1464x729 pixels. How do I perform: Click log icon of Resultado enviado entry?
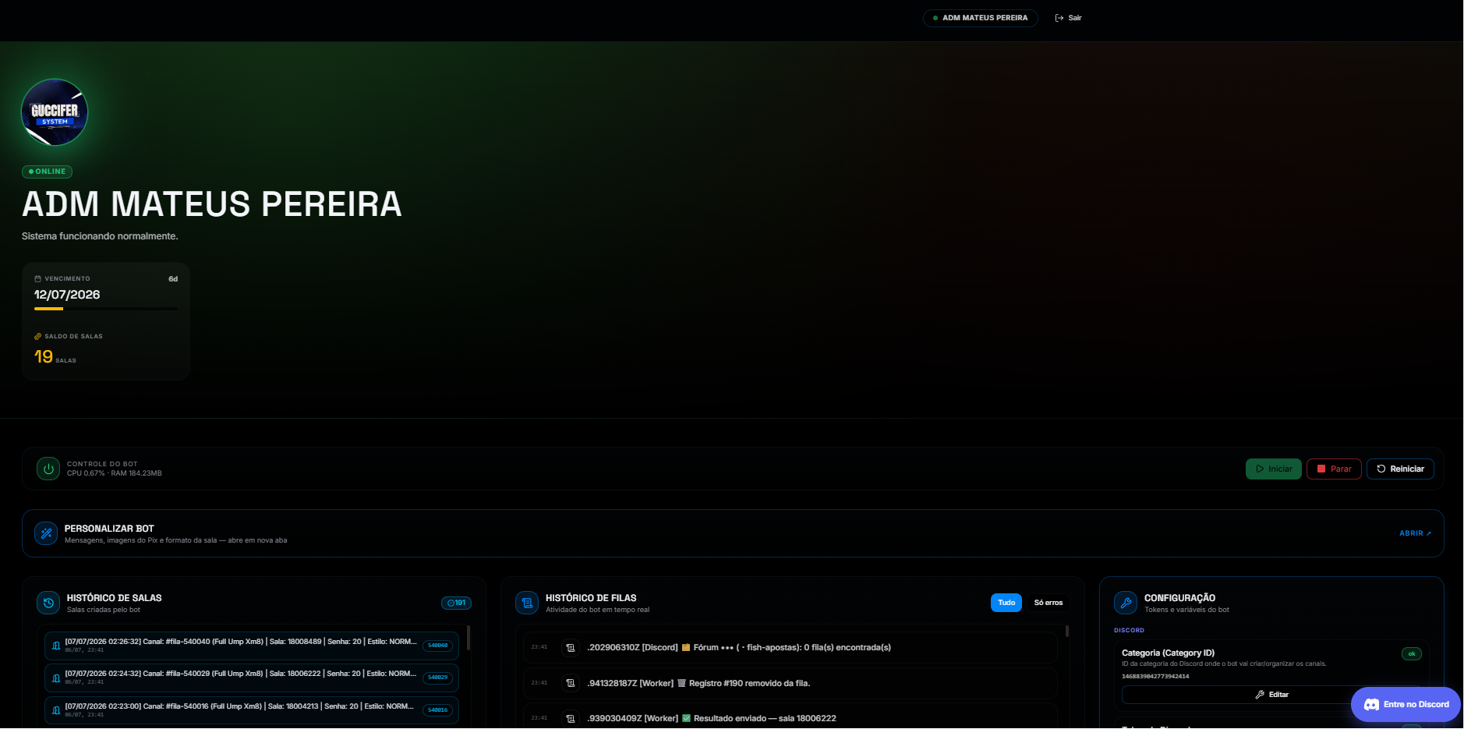[x=571, y=718]
